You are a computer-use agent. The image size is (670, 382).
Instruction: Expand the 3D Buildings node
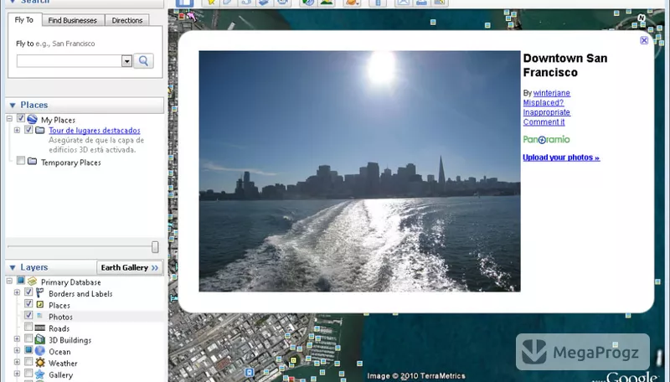pyautogui.click(x=17, y=338)
